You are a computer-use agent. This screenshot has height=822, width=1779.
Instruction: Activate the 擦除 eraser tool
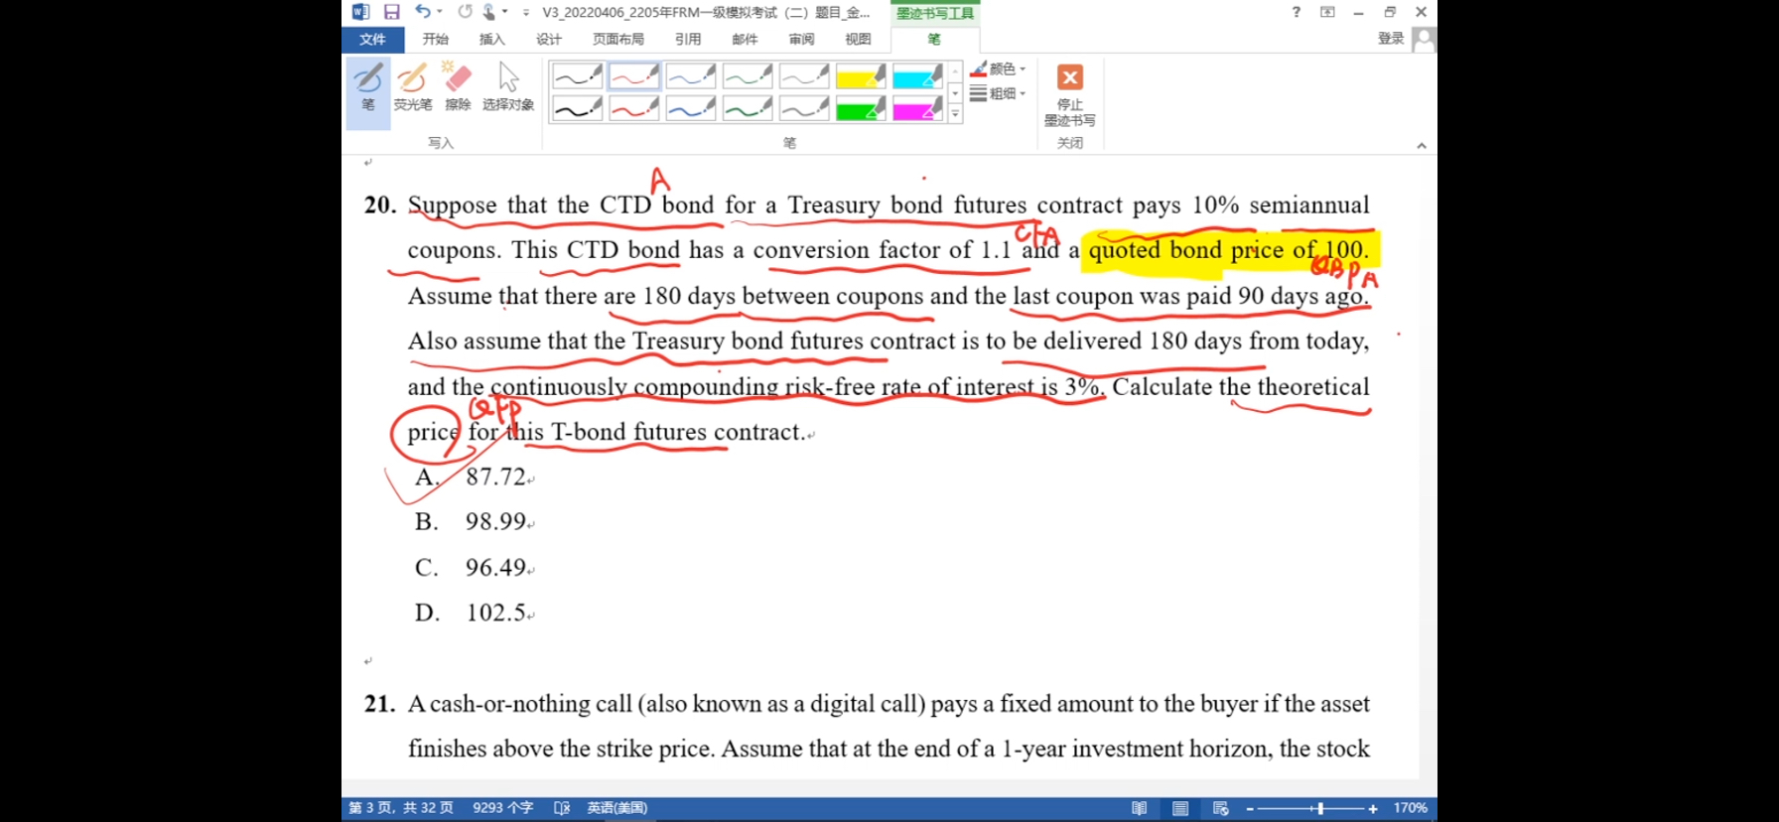pyautogui.click(x=458, y=87)
